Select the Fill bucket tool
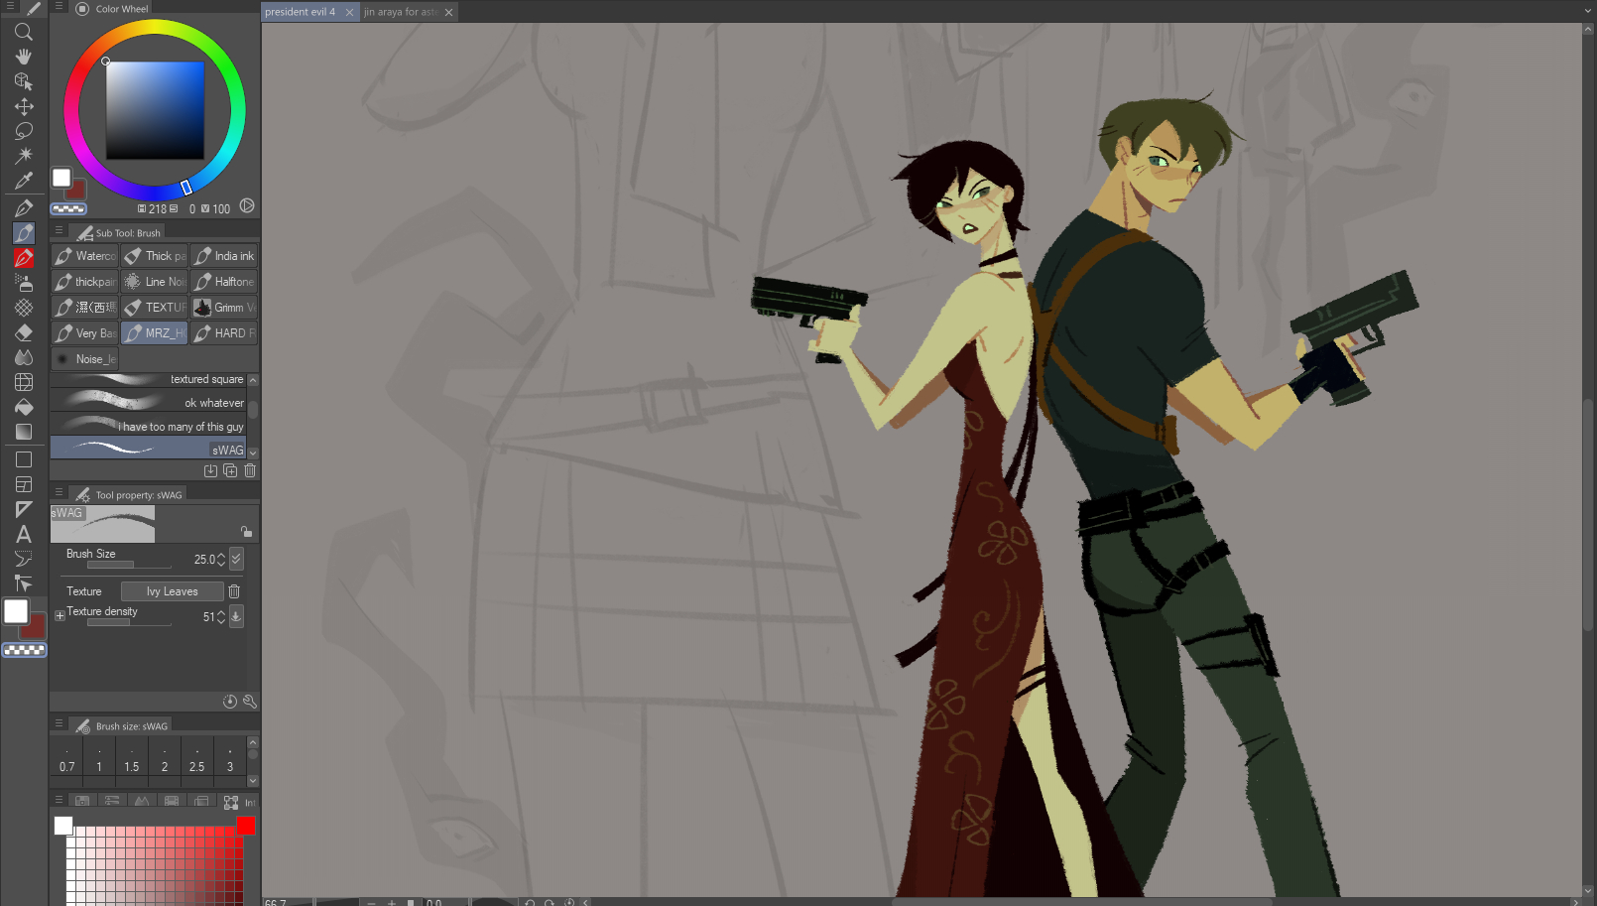Viewport: 1597px width, 906px height. tap(24, 407)
